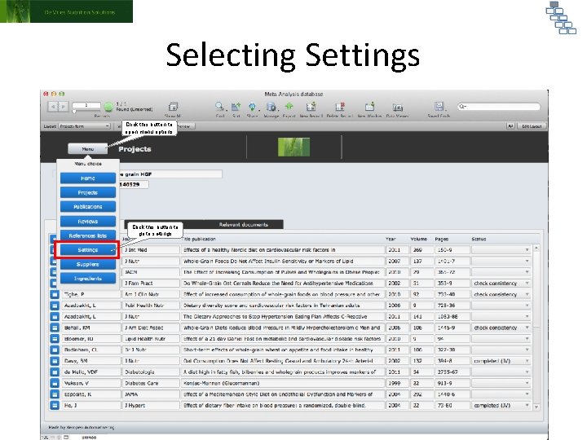Open the blue row icon for Davy, BM
Viewport: 587px width, 440px height.
[x=55, y=361]
